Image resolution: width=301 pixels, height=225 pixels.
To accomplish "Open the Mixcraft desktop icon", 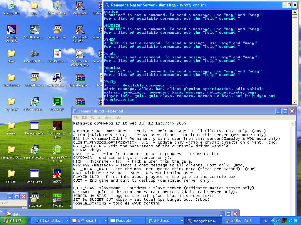I will [x=57, y=198].
